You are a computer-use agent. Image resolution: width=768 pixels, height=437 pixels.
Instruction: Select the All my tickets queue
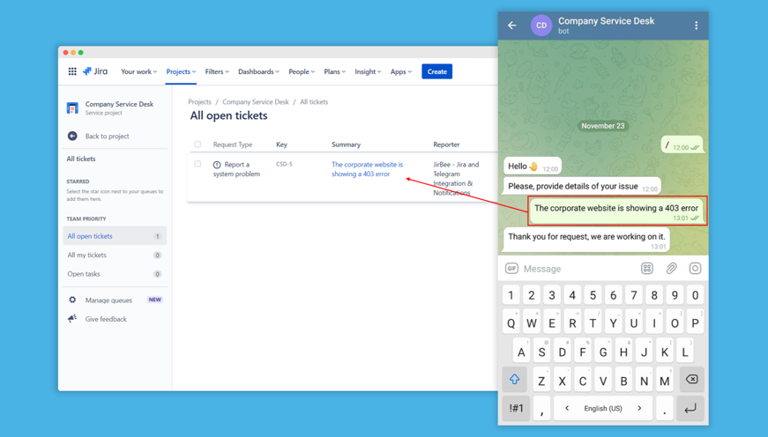(x=115, y=255)
